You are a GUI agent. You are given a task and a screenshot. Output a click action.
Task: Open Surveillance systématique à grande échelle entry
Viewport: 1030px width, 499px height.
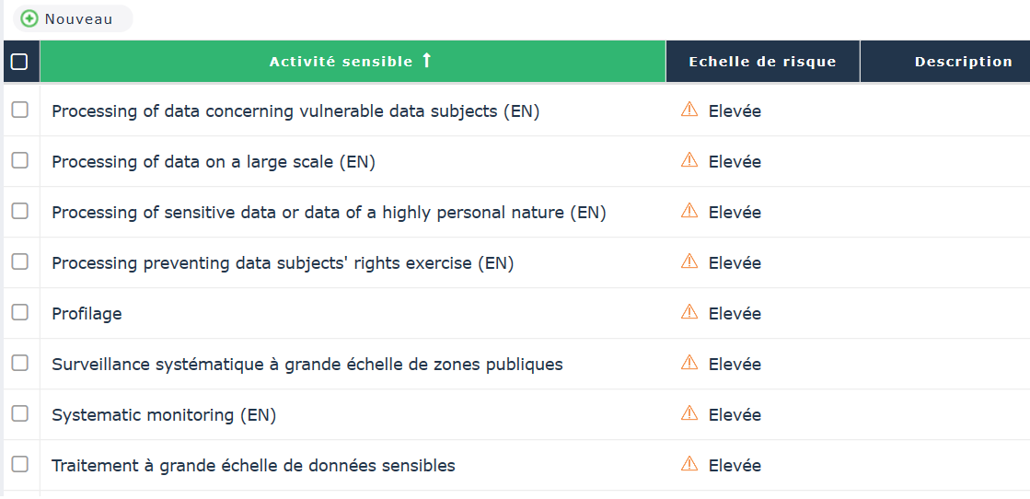point(307,364)
